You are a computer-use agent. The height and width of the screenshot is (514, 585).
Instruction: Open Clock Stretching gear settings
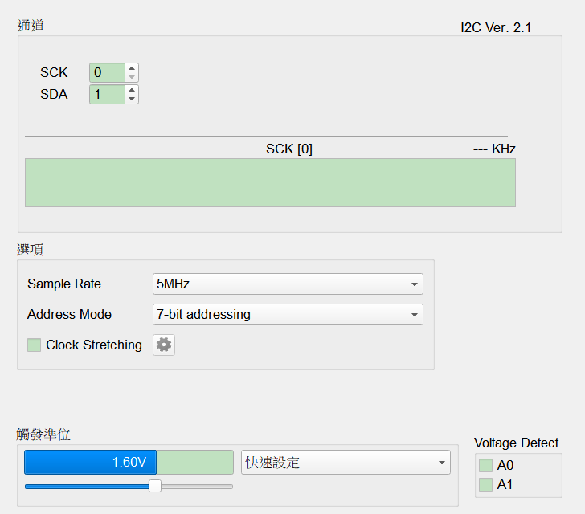tap(164, 345)
